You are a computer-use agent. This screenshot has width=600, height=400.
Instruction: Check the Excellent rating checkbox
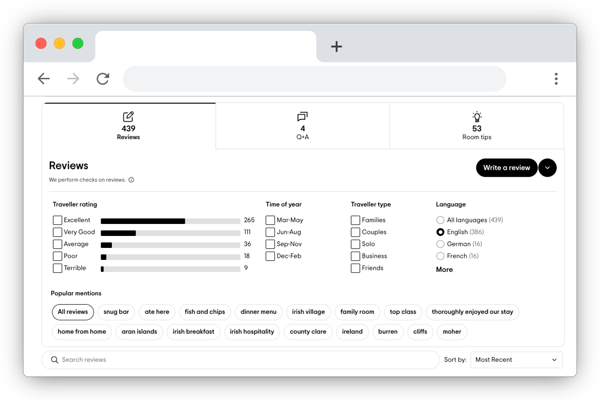point(57,220)
